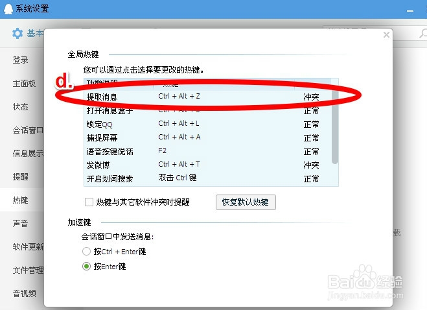This screenshot has height=310, width=427.
Task: Open the 软件更新 settings section
Action: [28, 246]
